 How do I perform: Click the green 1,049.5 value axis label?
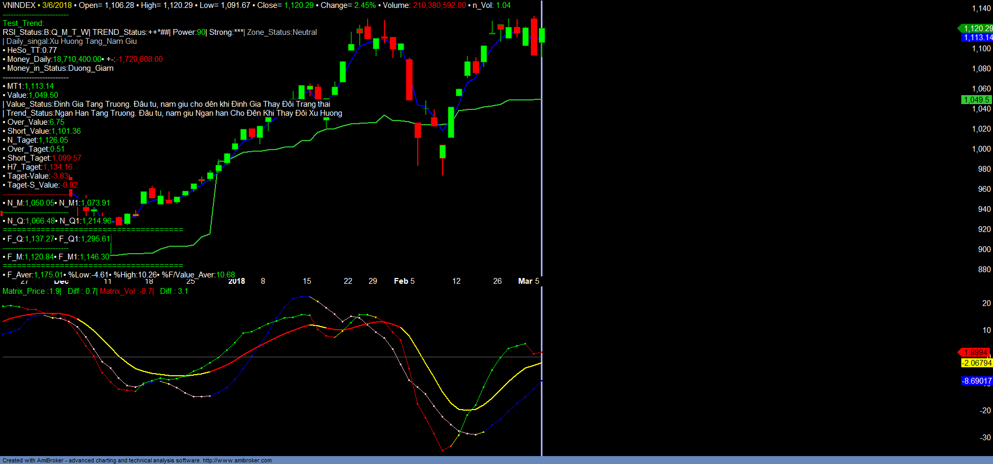(x=976, y=100)
